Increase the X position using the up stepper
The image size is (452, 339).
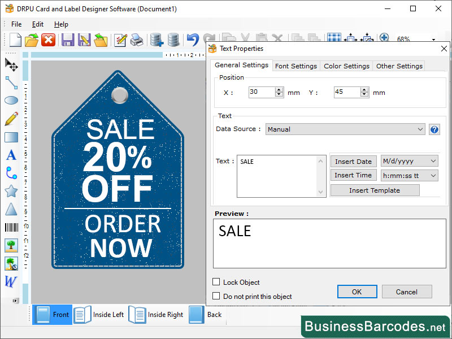tap(279, 89)
